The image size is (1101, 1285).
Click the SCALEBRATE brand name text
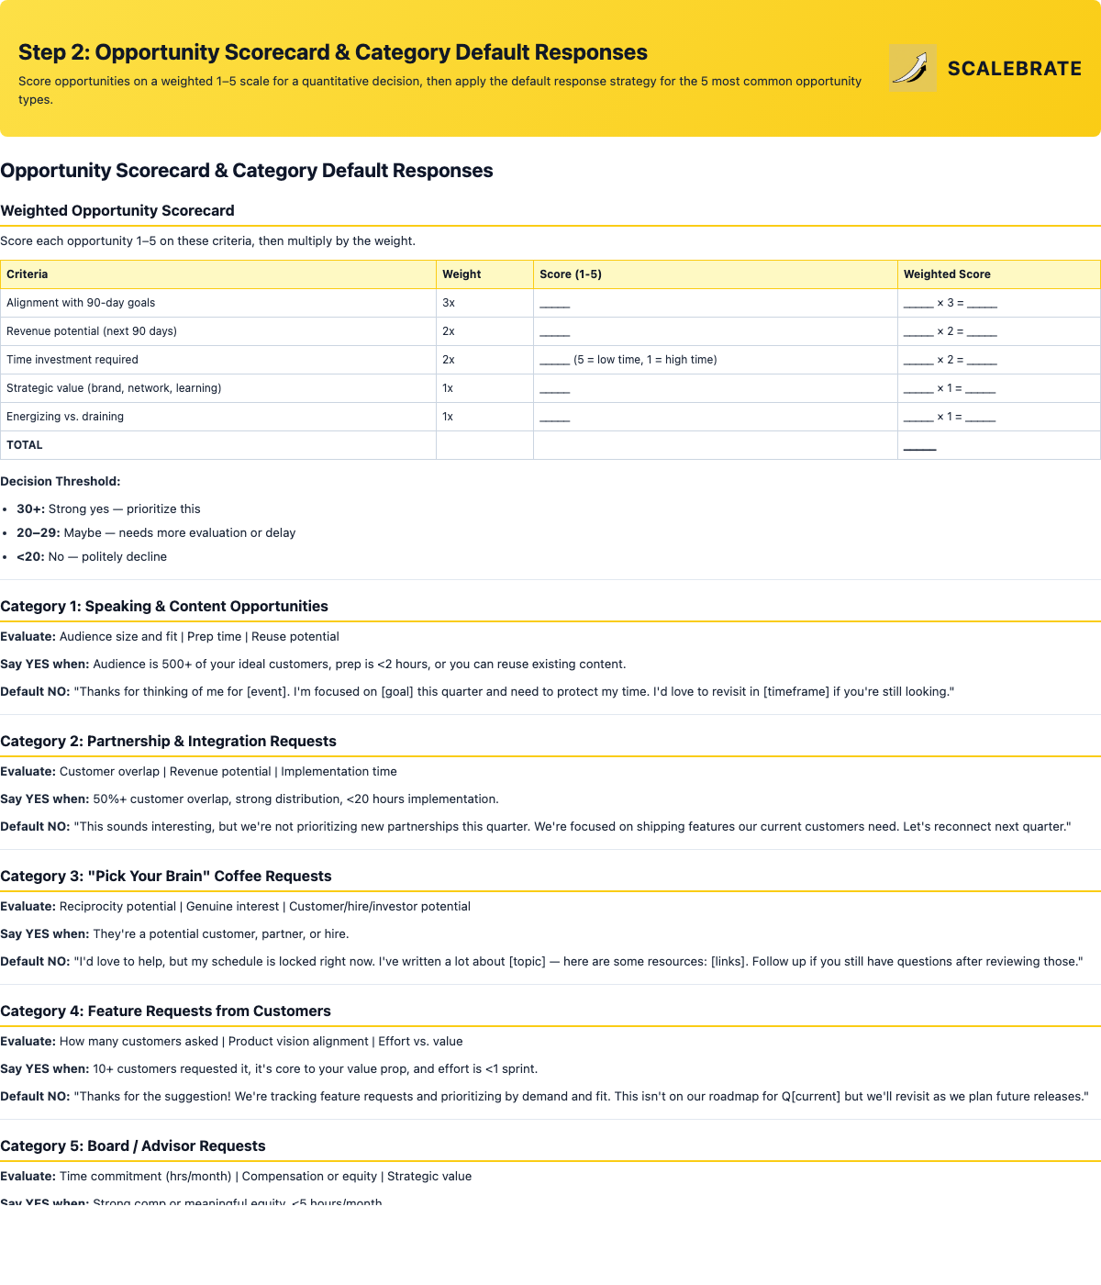click(1015, 69)
